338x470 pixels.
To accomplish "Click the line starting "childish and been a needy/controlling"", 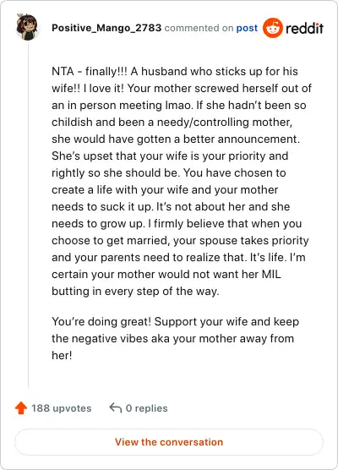I will [x=172, y=122].
